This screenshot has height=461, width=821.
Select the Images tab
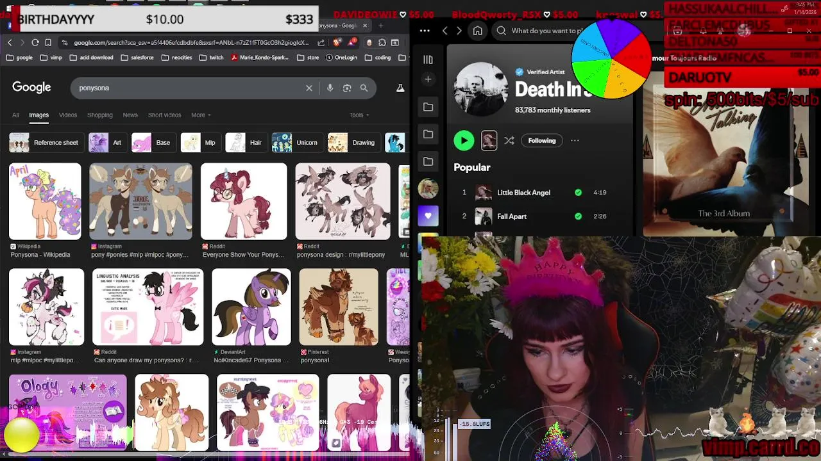[x=38, y=115]
